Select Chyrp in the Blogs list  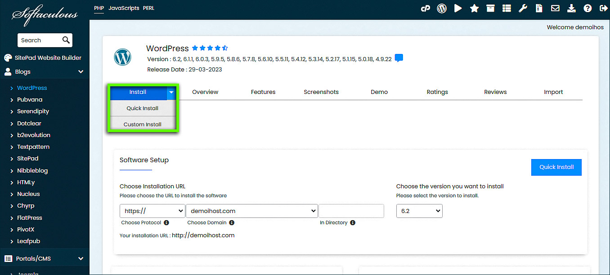point(26,206)
